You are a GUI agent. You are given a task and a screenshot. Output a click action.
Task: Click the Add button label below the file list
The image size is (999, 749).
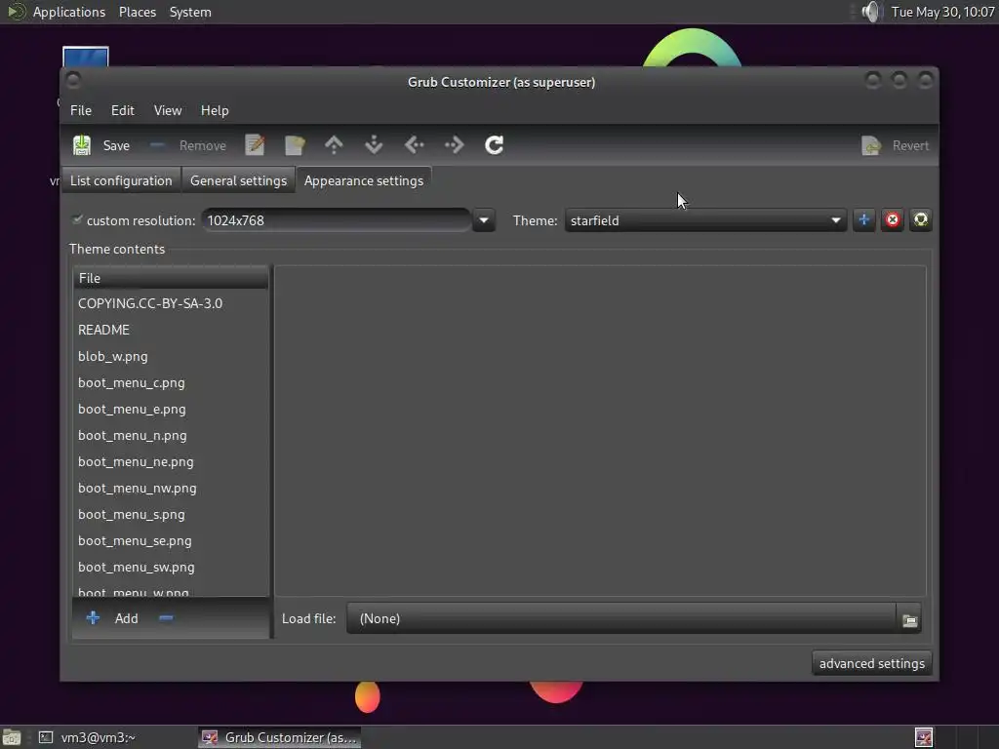126,618
